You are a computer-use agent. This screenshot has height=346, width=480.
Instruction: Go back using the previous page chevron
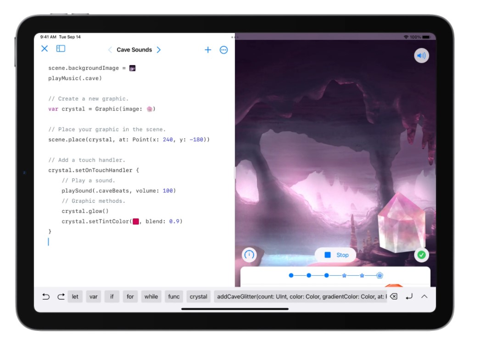110,50
